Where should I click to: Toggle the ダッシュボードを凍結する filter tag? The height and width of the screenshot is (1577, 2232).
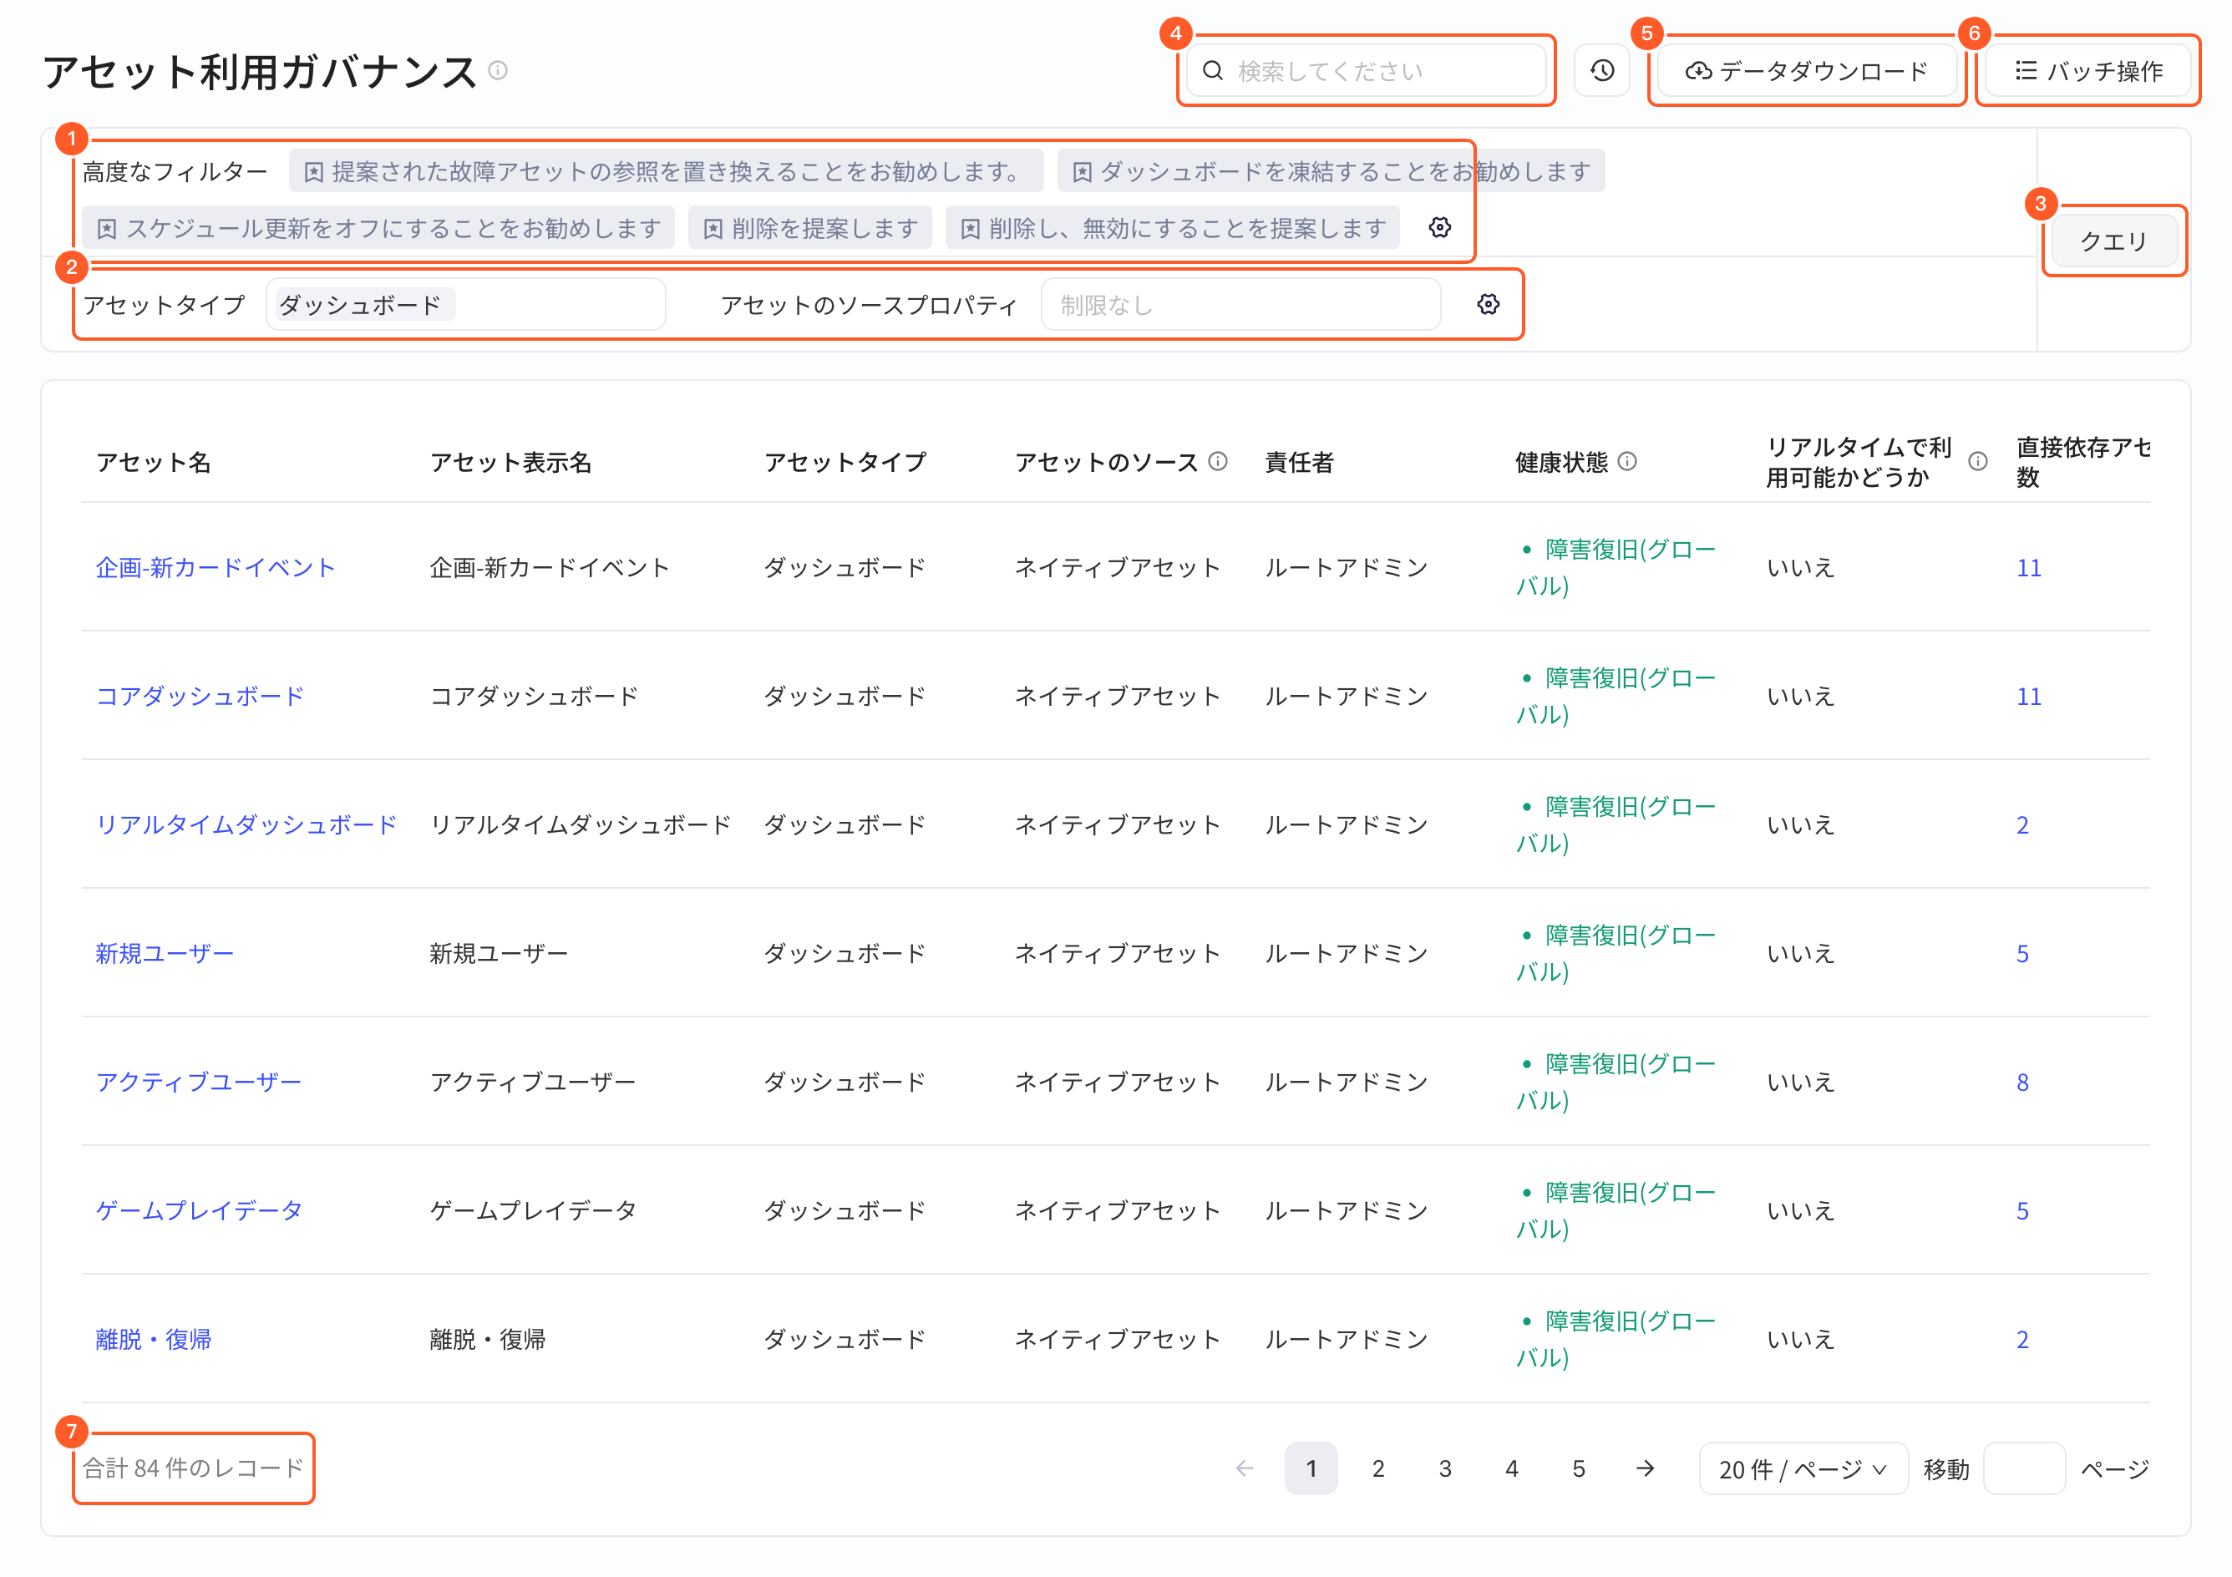(1331, 172)
